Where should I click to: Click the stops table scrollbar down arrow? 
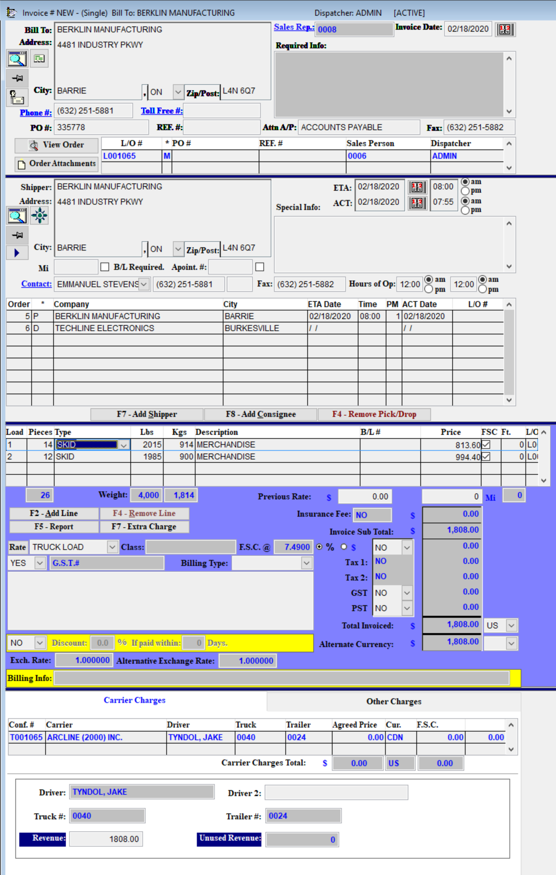tap(509, 400)
